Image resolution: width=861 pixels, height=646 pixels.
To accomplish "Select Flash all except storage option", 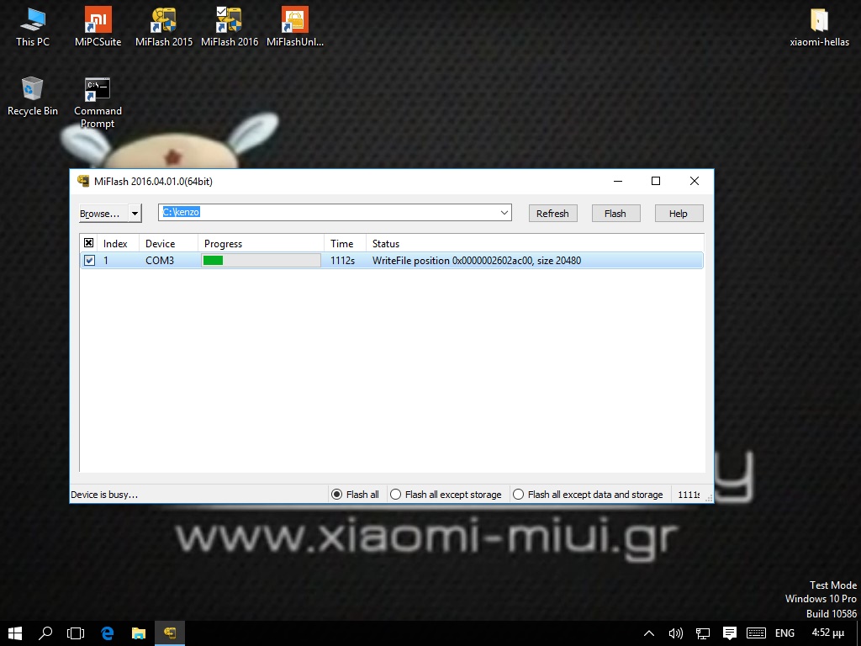I will 396,495.
